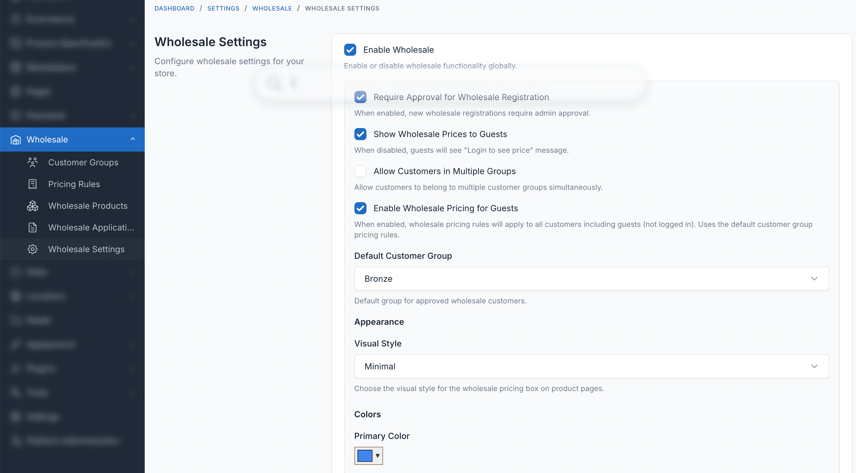This screenshot has width=856, height=473.
Task: Click the Customer Groups people icon
Action: coord(32,162)
